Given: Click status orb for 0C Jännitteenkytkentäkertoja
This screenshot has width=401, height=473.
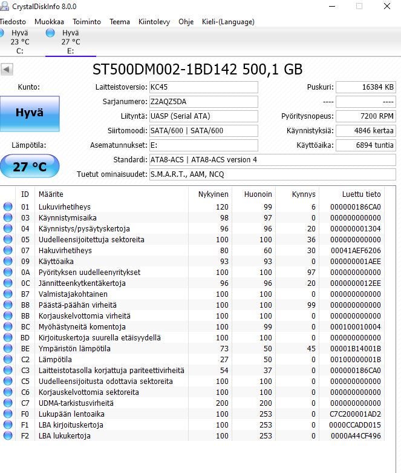Looking at the screenshot, I should (8, 283).
